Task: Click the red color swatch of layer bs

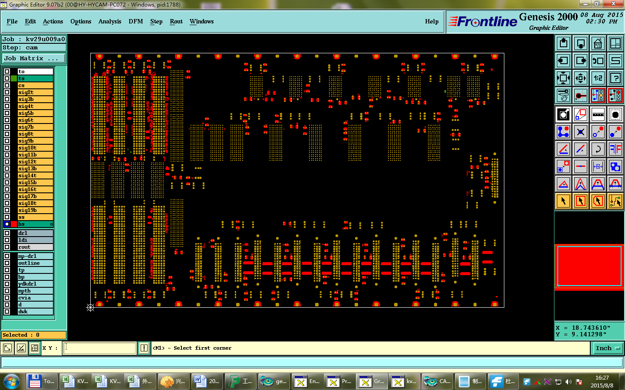Action: (x=14, y=224)
